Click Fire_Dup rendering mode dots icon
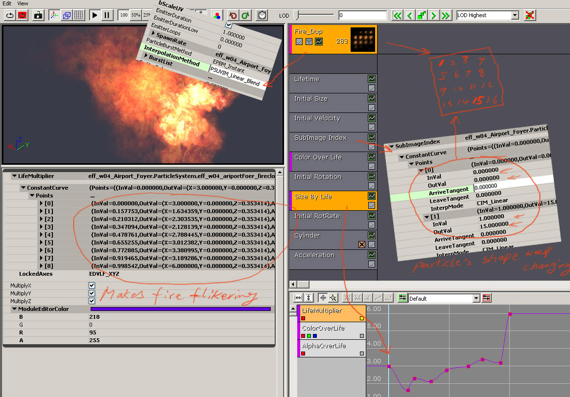The width and height of the screenshot is (570, 397). pyautogui.click(x=309, y=42)
